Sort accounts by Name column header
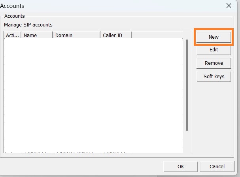 [36, 35]
